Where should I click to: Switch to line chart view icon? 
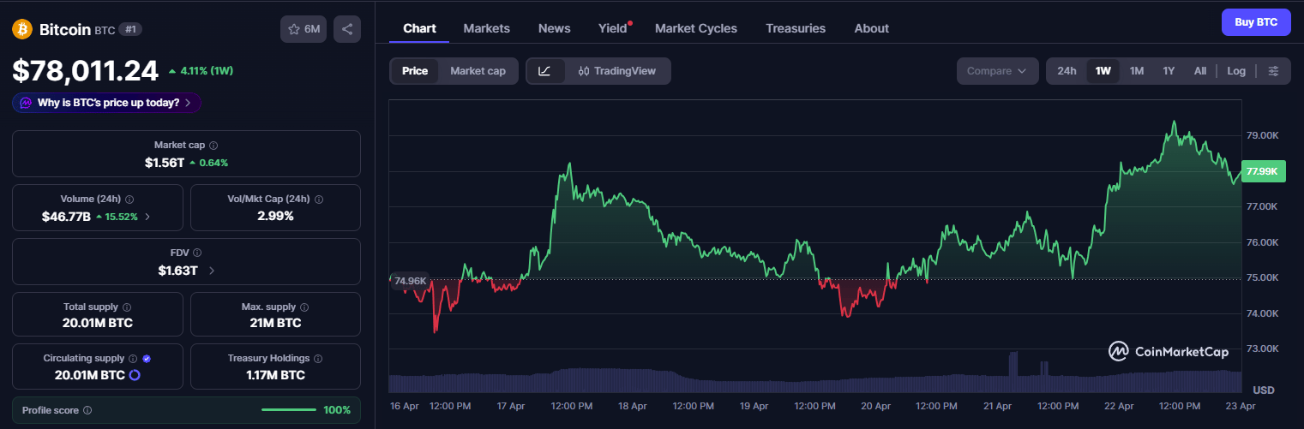544,71
